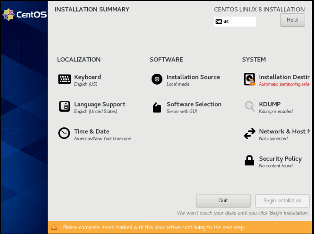Open KDUMP configuration label

pos(270,104)
